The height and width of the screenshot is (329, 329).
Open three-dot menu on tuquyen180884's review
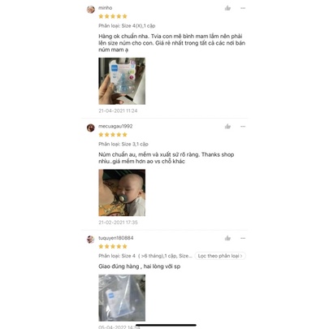tap(243, 238)
